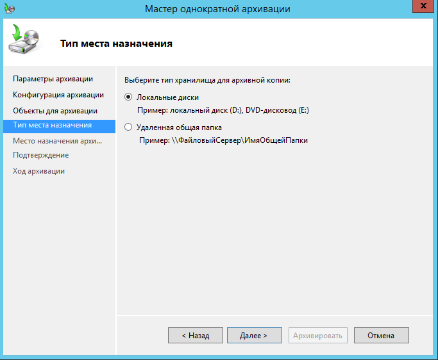Viewport: 438px width, 360px height.
Task: Go to the Параметры архивации step
Action: click(x=53, y=79)
